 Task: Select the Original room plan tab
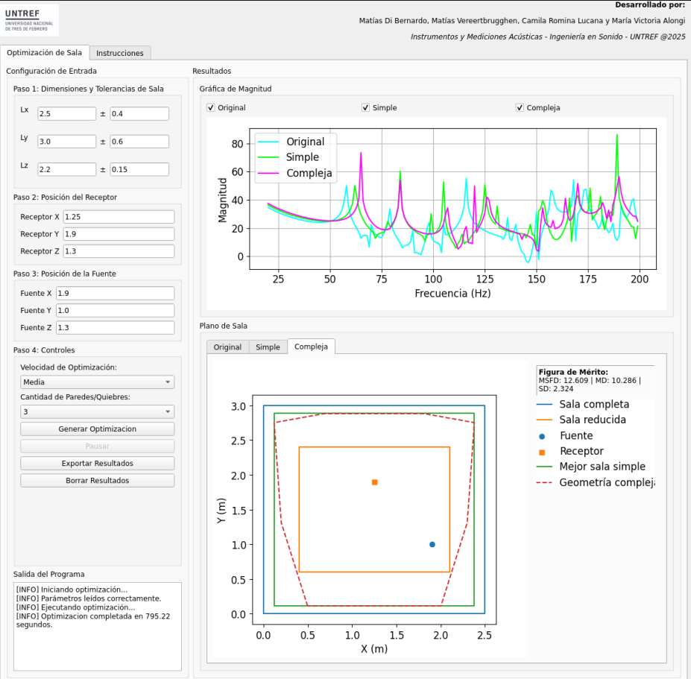227,347
